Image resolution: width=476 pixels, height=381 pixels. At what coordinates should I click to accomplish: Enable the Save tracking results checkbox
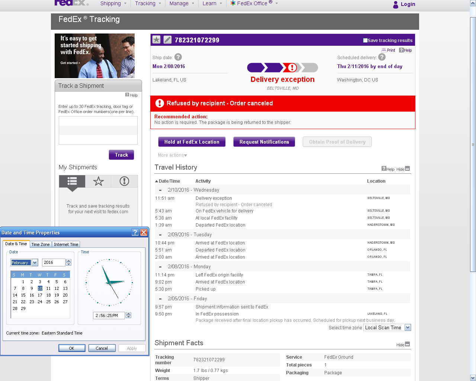pos(365,41)
